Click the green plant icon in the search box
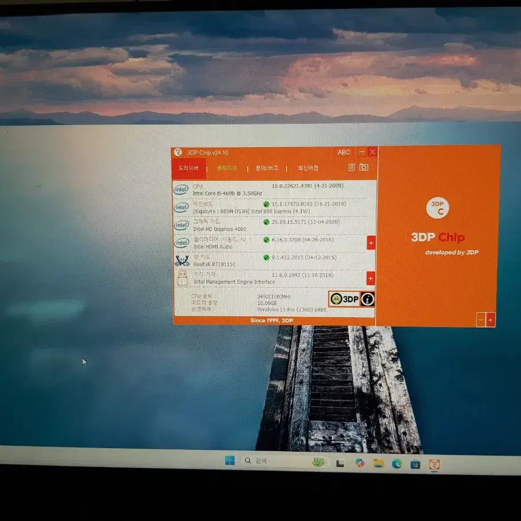The width and height of the screenshot is (521, 521). 318,462
